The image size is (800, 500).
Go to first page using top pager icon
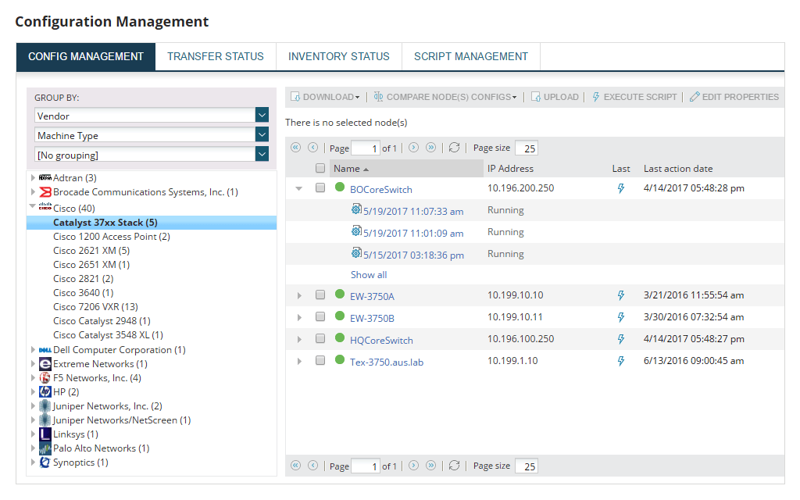coord(295,148)
